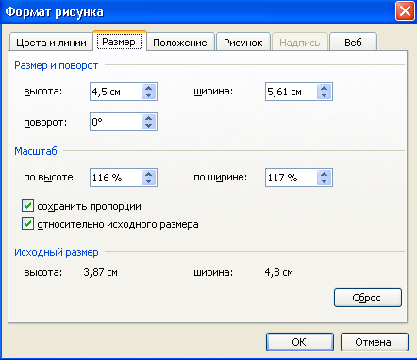The image size is (417, 360).
Task: Switch to Цвета и линии tab
Action: pos(51,43)
